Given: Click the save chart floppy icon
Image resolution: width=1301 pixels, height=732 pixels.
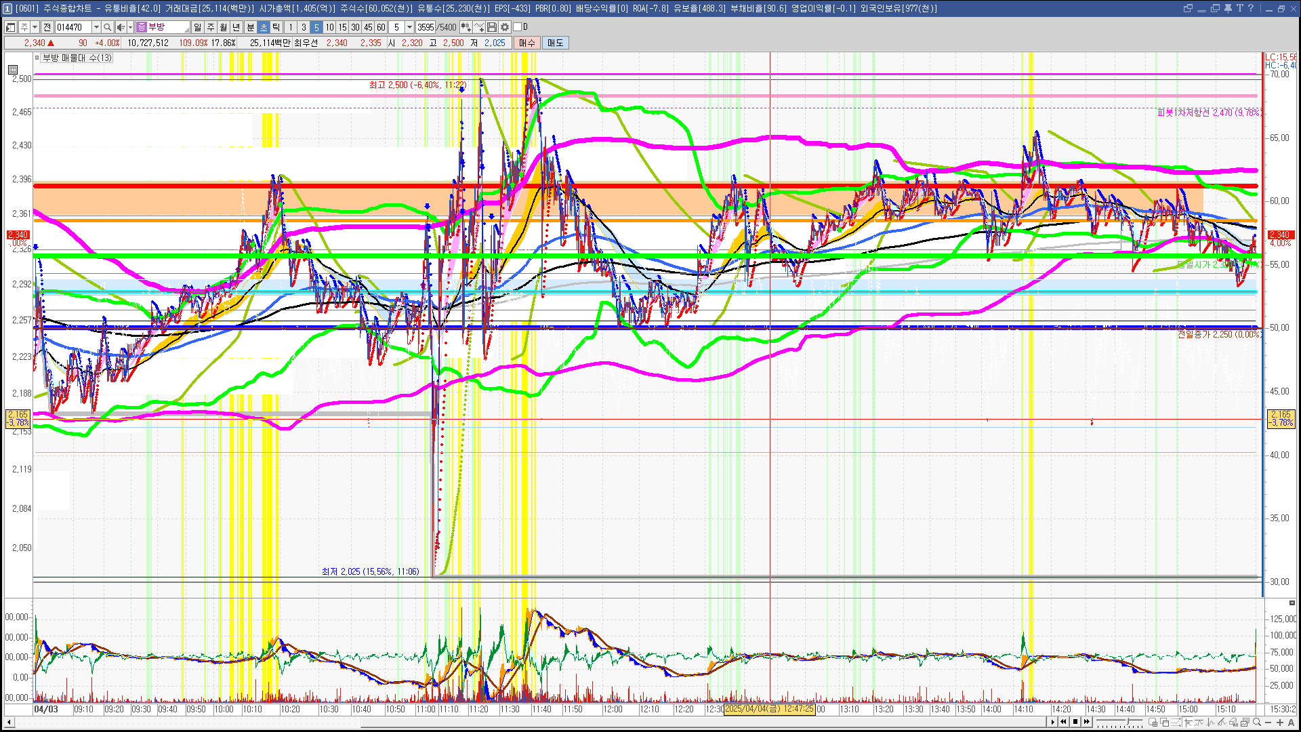Looking at the screenshot, I should pyautogui.click(x=492, y=27).
